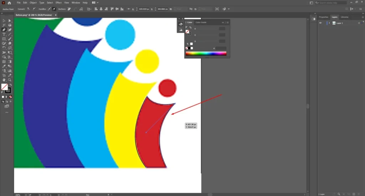
Task: Select the Free Transform tool
Action: [x=10, y=53]
